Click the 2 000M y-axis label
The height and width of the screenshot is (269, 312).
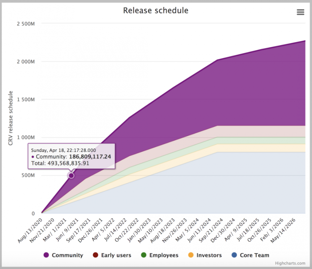[26, 61]
